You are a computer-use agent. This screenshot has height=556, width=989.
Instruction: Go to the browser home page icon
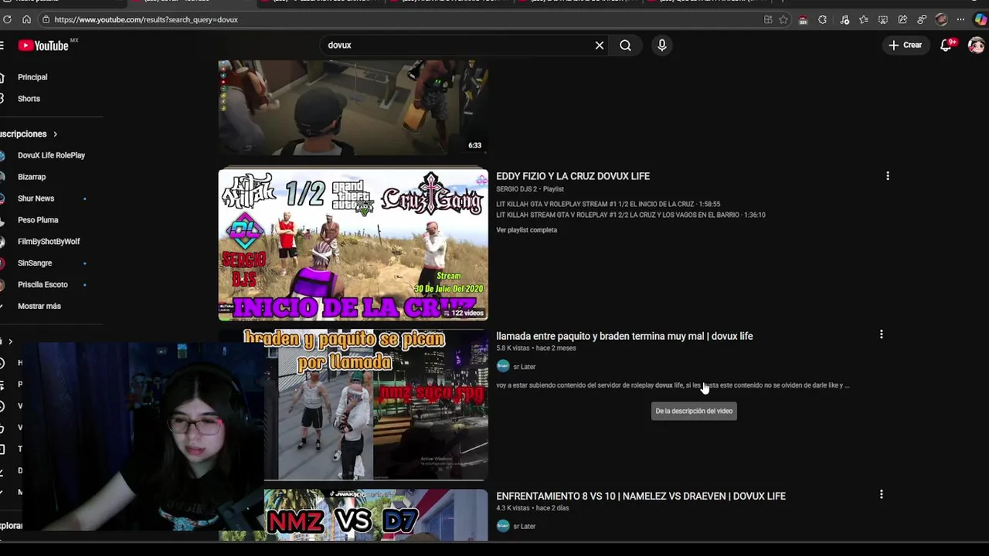(x=26, y=19)
